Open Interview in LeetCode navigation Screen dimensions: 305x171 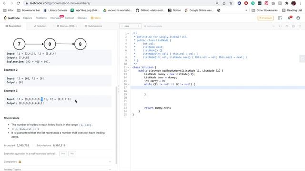[x=56, y=18]
